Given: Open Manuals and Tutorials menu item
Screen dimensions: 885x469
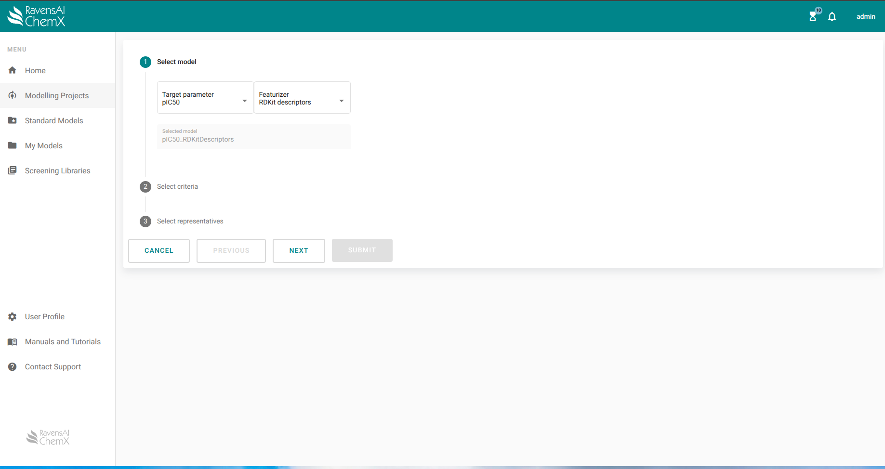Looking at the screenshot, I should pyautogui.click(x=63, y=341).
